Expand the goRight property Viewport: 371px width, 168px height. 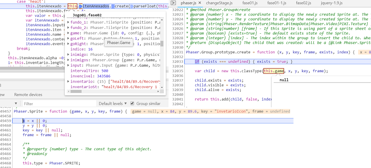68,44
